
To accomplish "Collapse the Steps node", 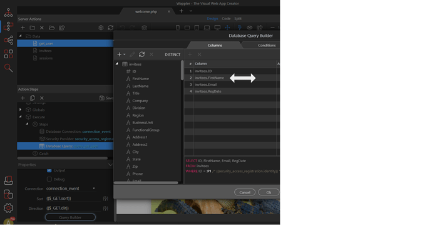I will tap(27, 124).
